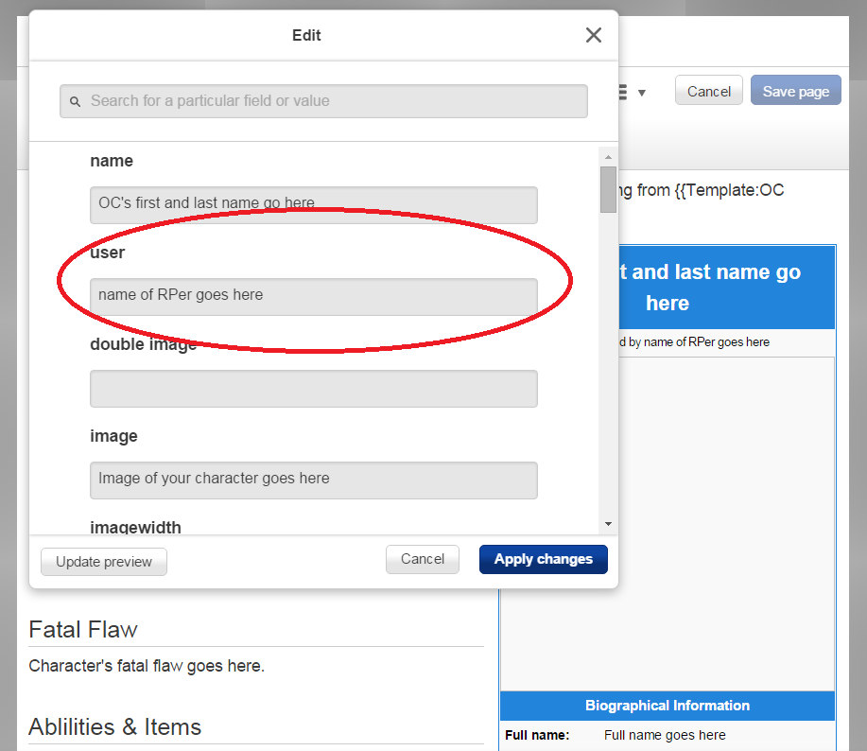Click the "image" field label
Viewport: 867px width, 751px height.
(x=113, y=436)
